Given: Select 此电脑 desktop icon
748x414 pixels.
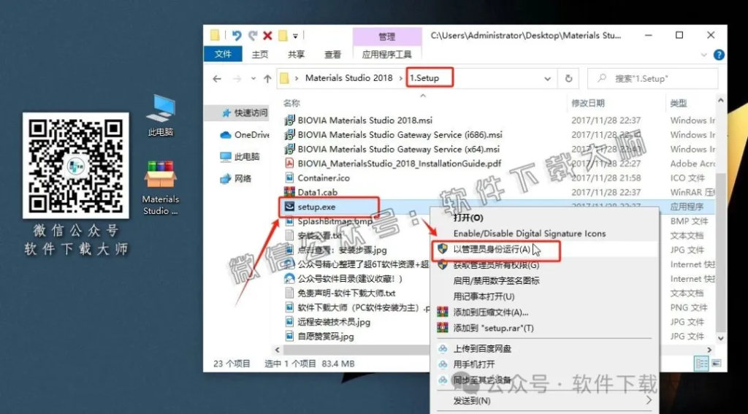Looking at the screenshot, I should point(161,116).
